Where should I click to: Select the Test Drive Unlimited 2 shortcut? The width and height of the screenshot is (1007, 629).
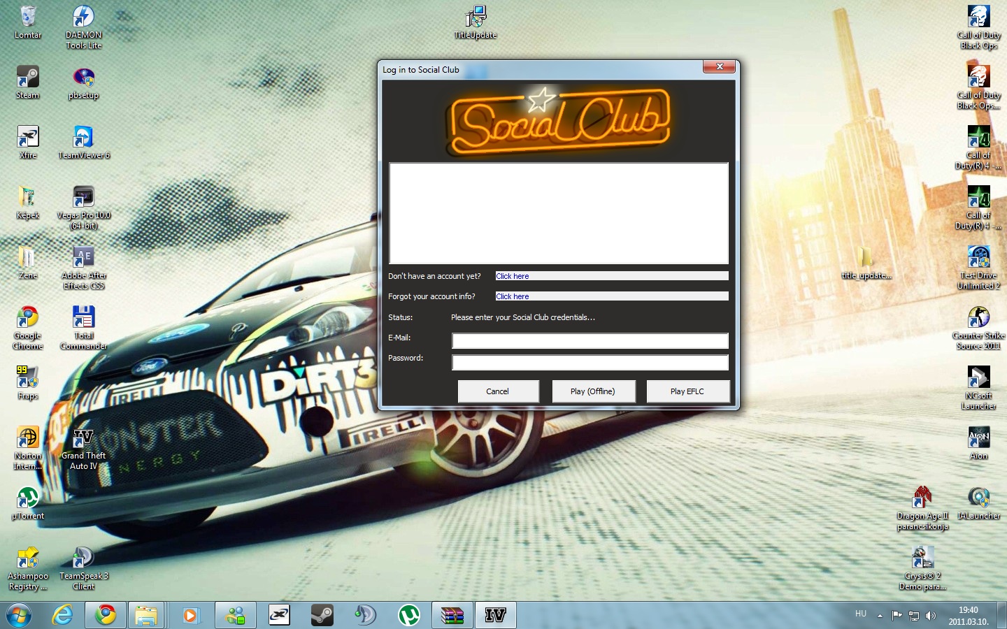point(978,267)
